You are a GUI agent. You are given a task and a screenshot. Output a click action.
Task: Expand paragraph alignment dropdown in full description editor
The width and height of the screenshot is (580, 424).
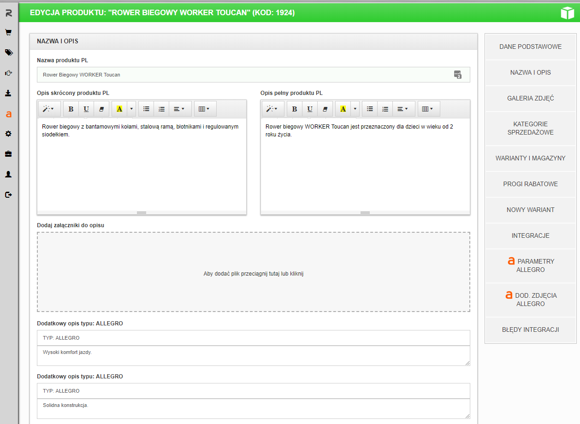pyautogui.click(x=402, y=109)
